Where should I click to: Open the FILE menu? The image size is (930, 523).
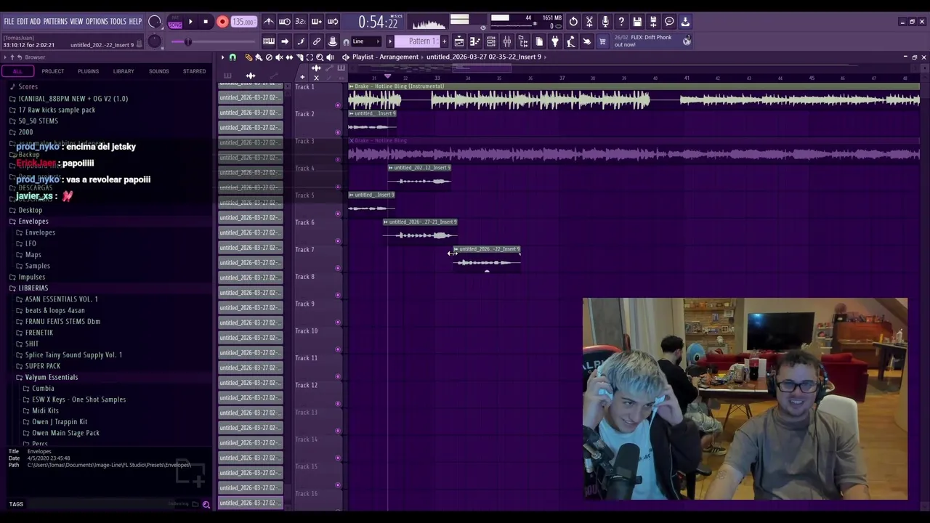(9, 22)
